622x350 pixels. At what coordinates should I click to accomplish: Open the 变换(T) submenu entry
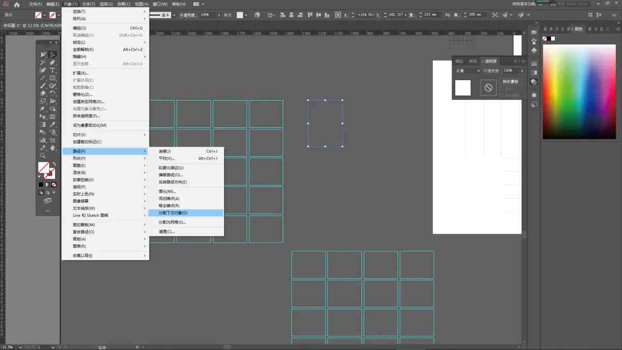coord(105,11)
